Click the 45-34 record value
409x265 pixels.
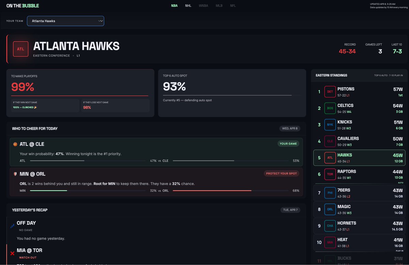(x=347, y=51)
